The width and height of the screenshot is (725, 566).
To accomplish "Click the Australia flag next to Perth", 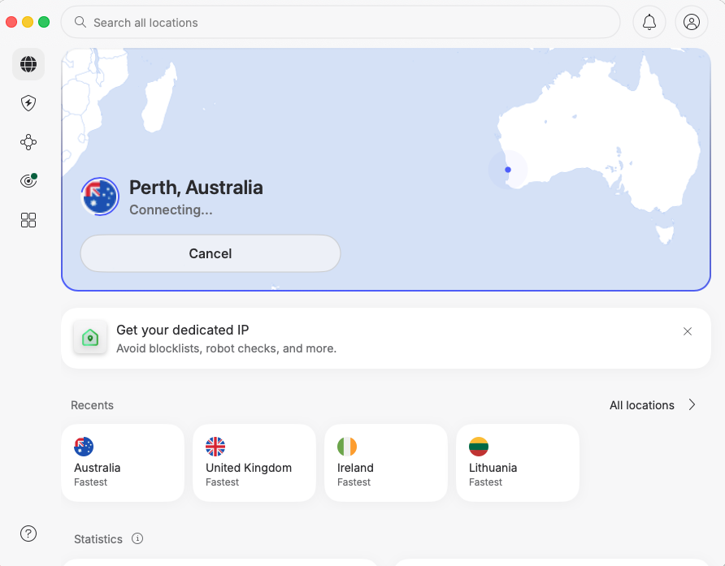I will tap(100, 197).
